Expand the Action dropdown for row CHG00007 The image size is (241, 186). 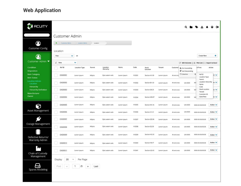[x=213, y=119]
